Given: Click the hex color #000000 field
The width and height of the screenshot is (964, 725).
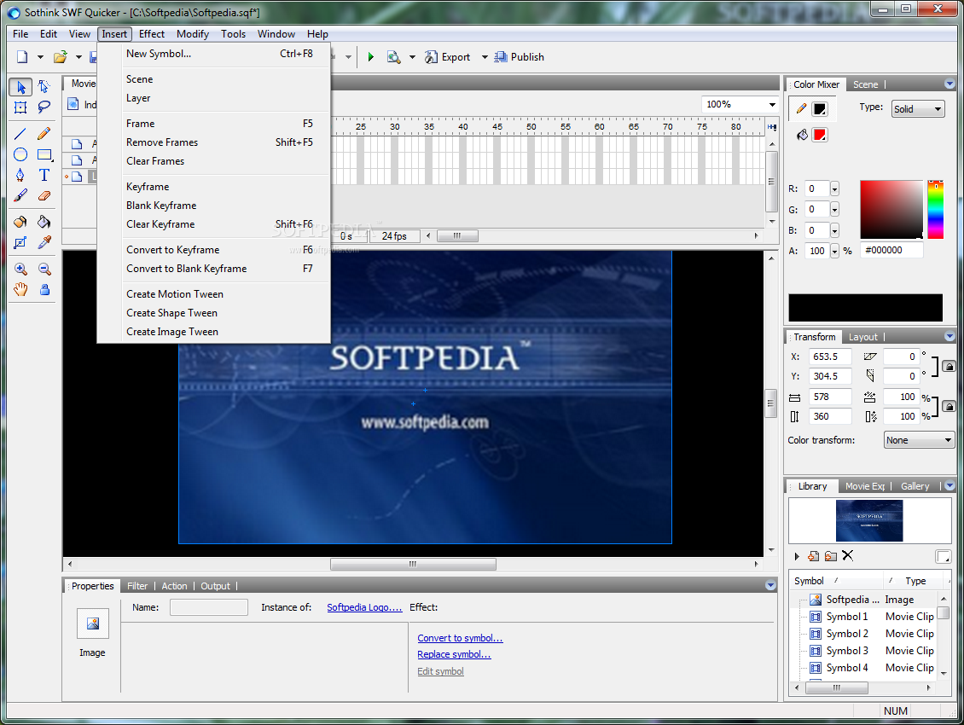Looking at the screenshot, I should coord(892,250).
